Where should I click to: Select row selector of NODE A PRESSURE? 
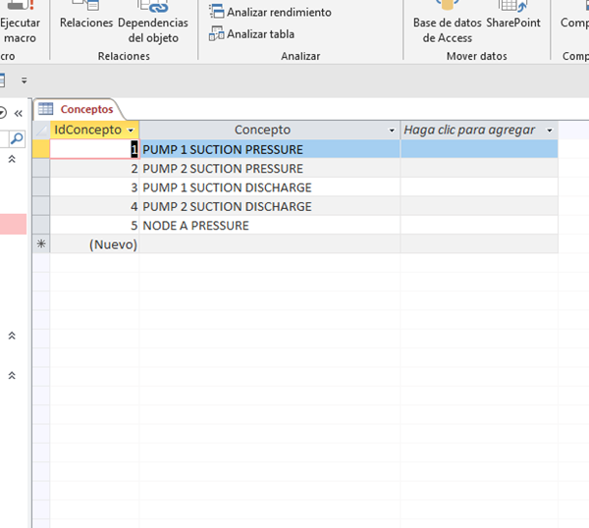[41, 226]
